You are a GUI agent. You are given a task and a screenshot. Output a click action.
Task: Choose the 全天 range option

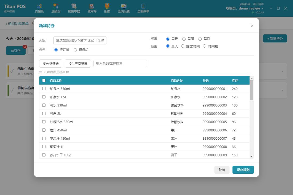coord(168,46)
